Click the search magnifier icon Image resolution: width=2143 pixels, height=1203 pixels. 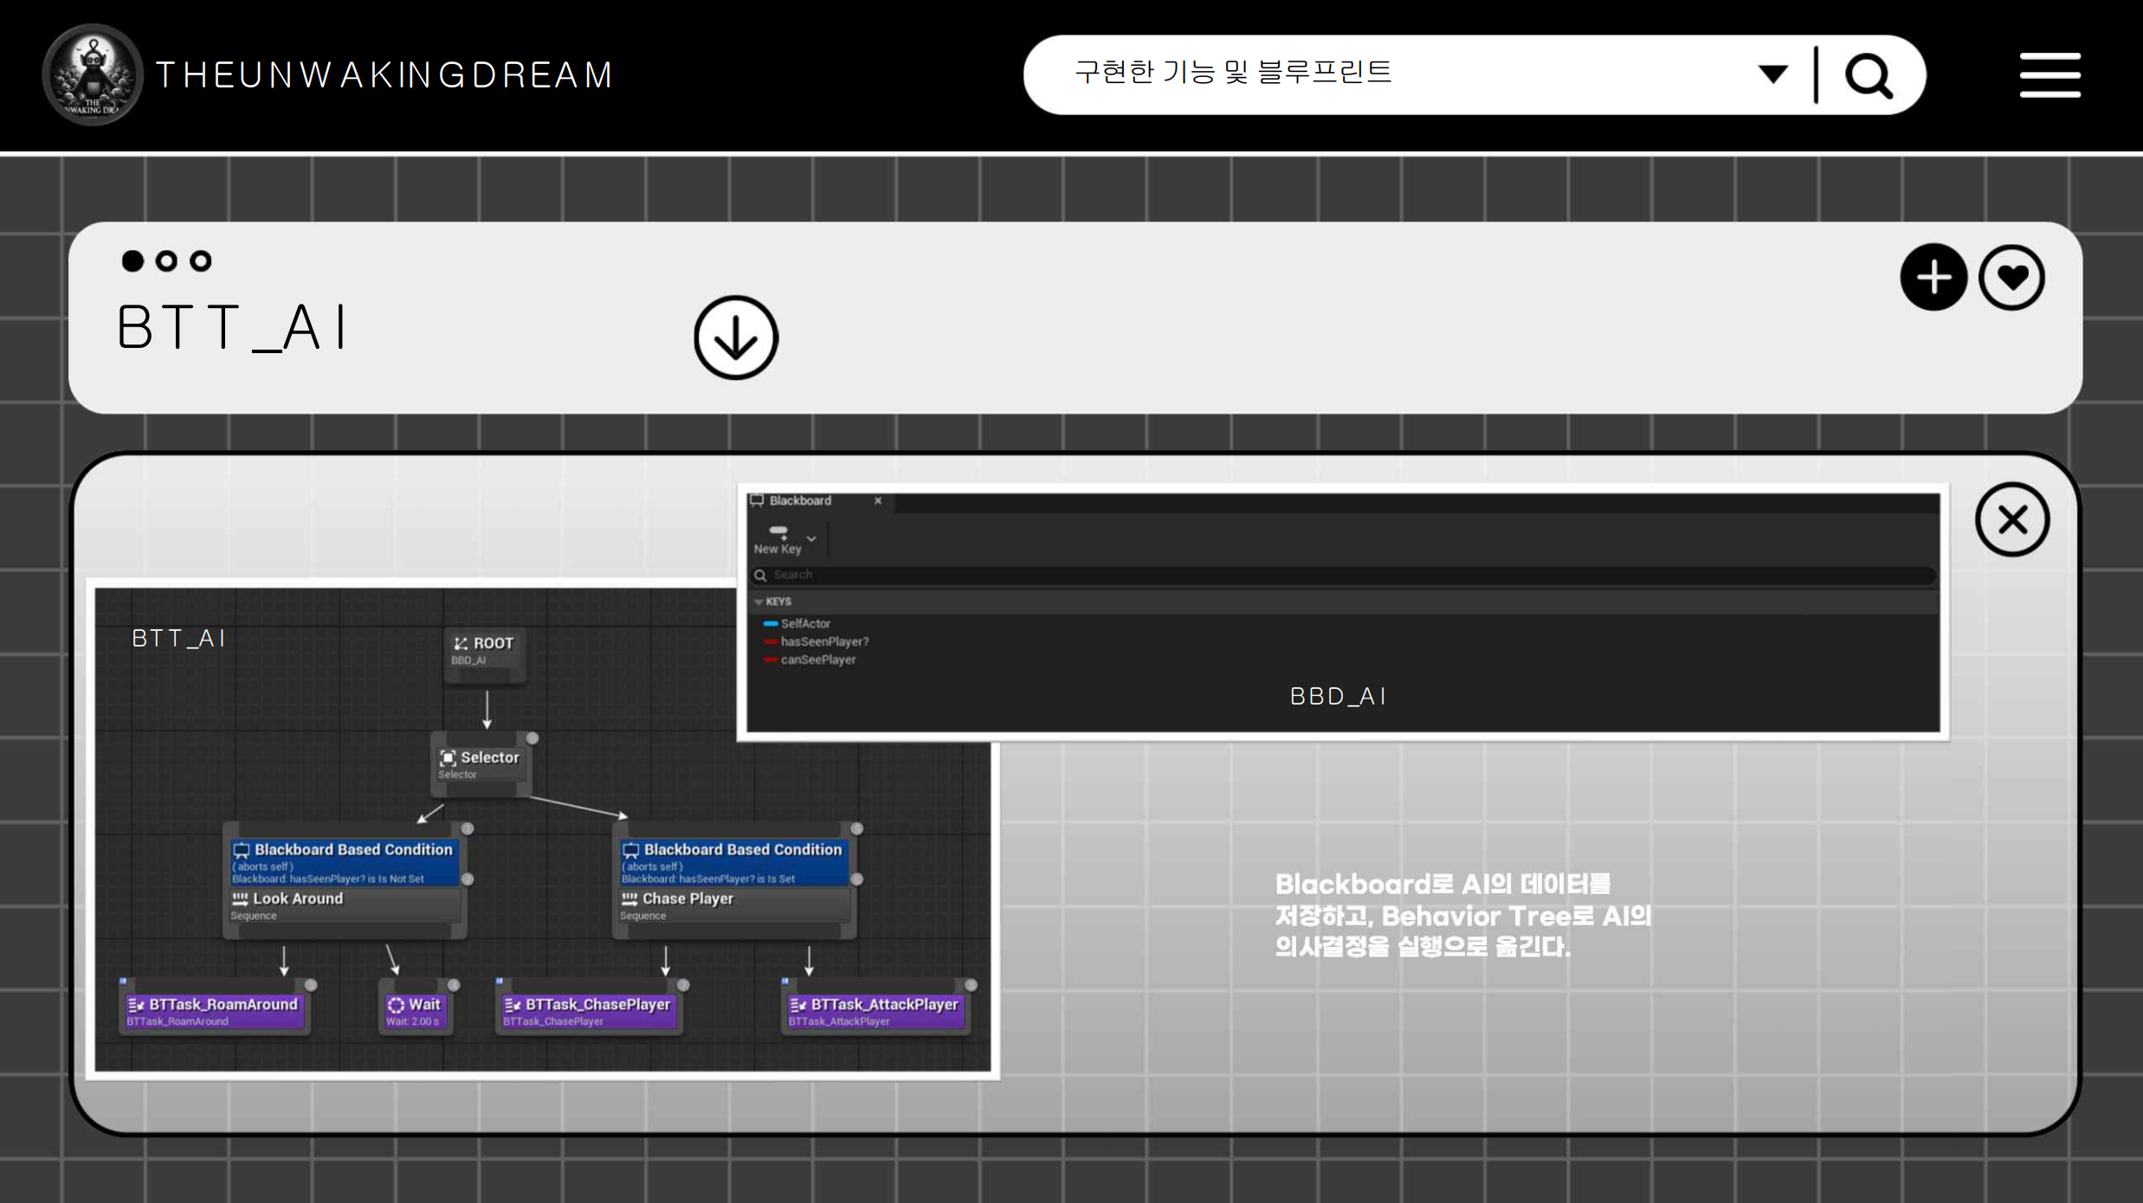point(1868,76)
